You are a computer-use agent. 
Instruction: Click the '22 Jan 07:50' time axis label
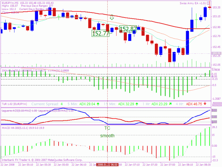coord(168,165)
